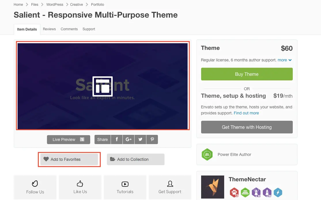Click the blue lightning bolt badge
Image resolution: width=321 pixels, height=200 pixels.
278,193
